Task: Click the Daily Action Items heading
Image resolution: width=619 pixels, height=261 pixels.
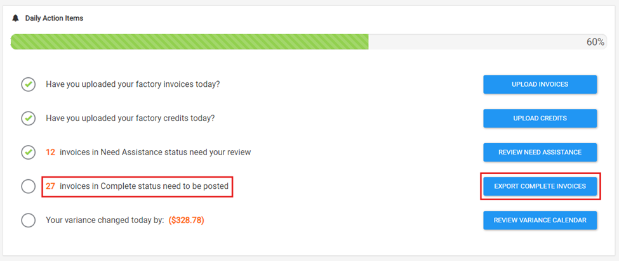Action: (54, 18)
